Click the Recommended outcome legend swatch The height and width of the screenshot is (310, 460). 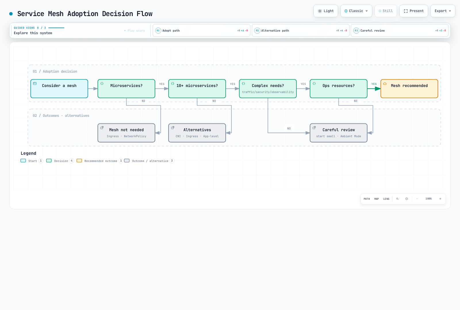click(x=79, y=161)
